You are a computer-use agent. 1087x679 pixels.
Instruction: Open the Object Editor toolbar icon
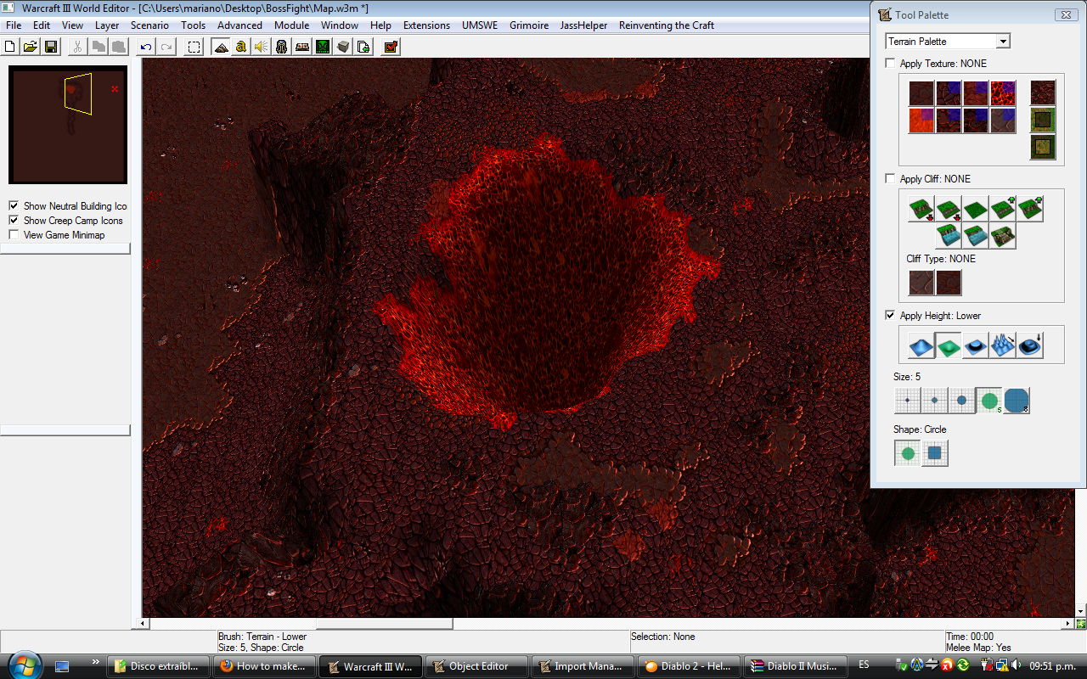[282, 47]
